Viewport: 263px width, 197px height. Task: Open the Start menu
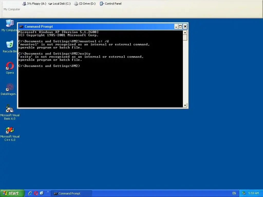[12, 193]
